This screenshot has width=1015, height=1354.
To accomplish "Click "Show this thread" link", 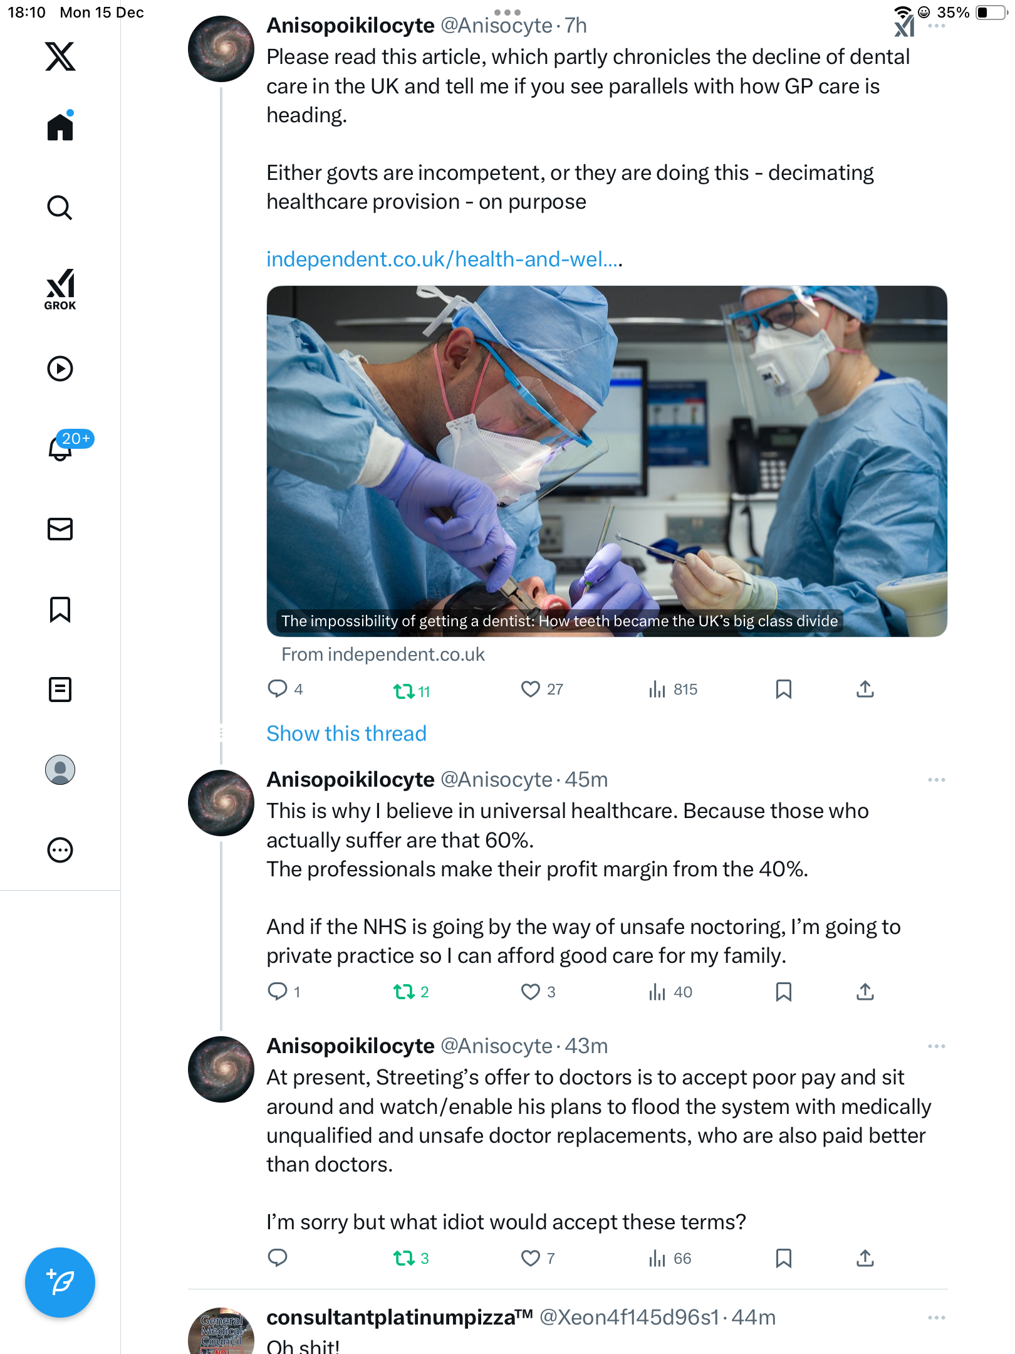I will [346, 733].
